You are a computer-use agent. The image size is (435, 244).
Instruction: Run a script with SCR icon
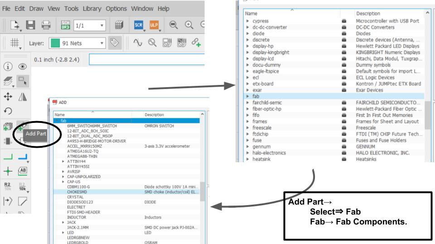pos(139,25)
